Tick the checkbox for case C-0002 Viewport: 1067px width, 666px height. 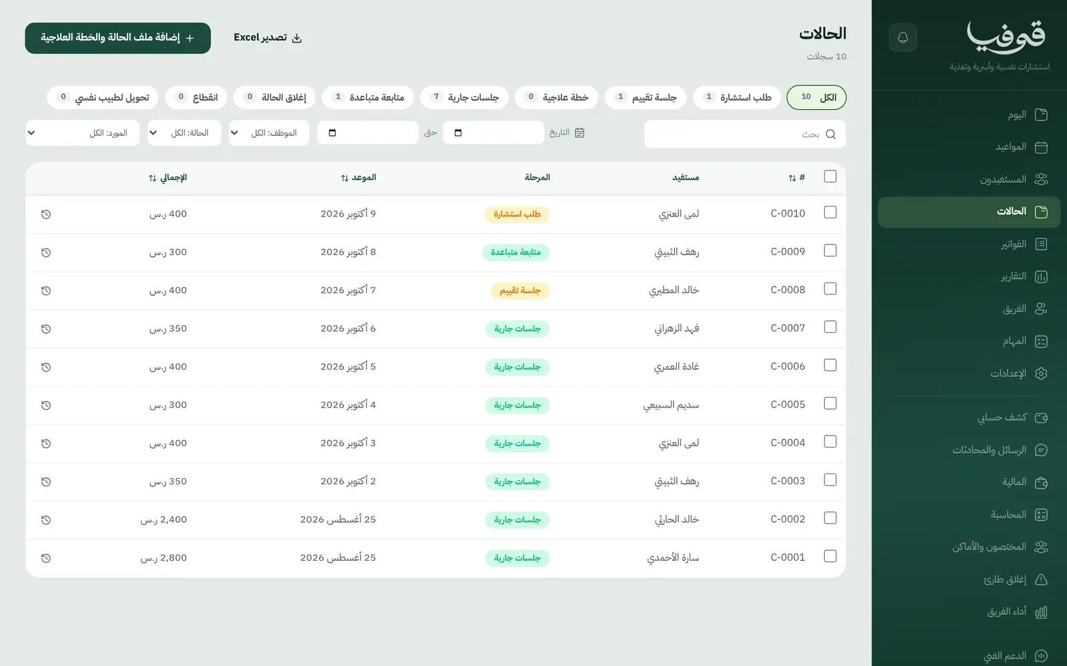[x=830, y=518]
